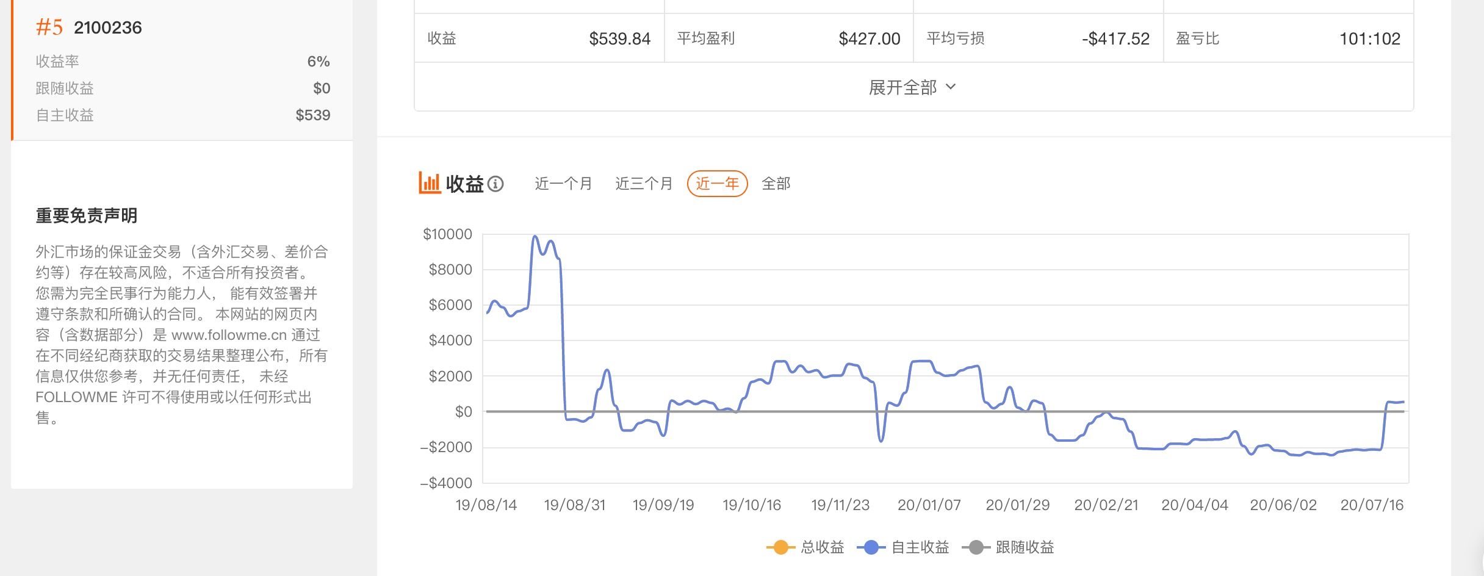Image resolution: width=1484 pixels, height=576 pixels.
Task: Expand all statistics with 展开全部
Action: (912, 87)
